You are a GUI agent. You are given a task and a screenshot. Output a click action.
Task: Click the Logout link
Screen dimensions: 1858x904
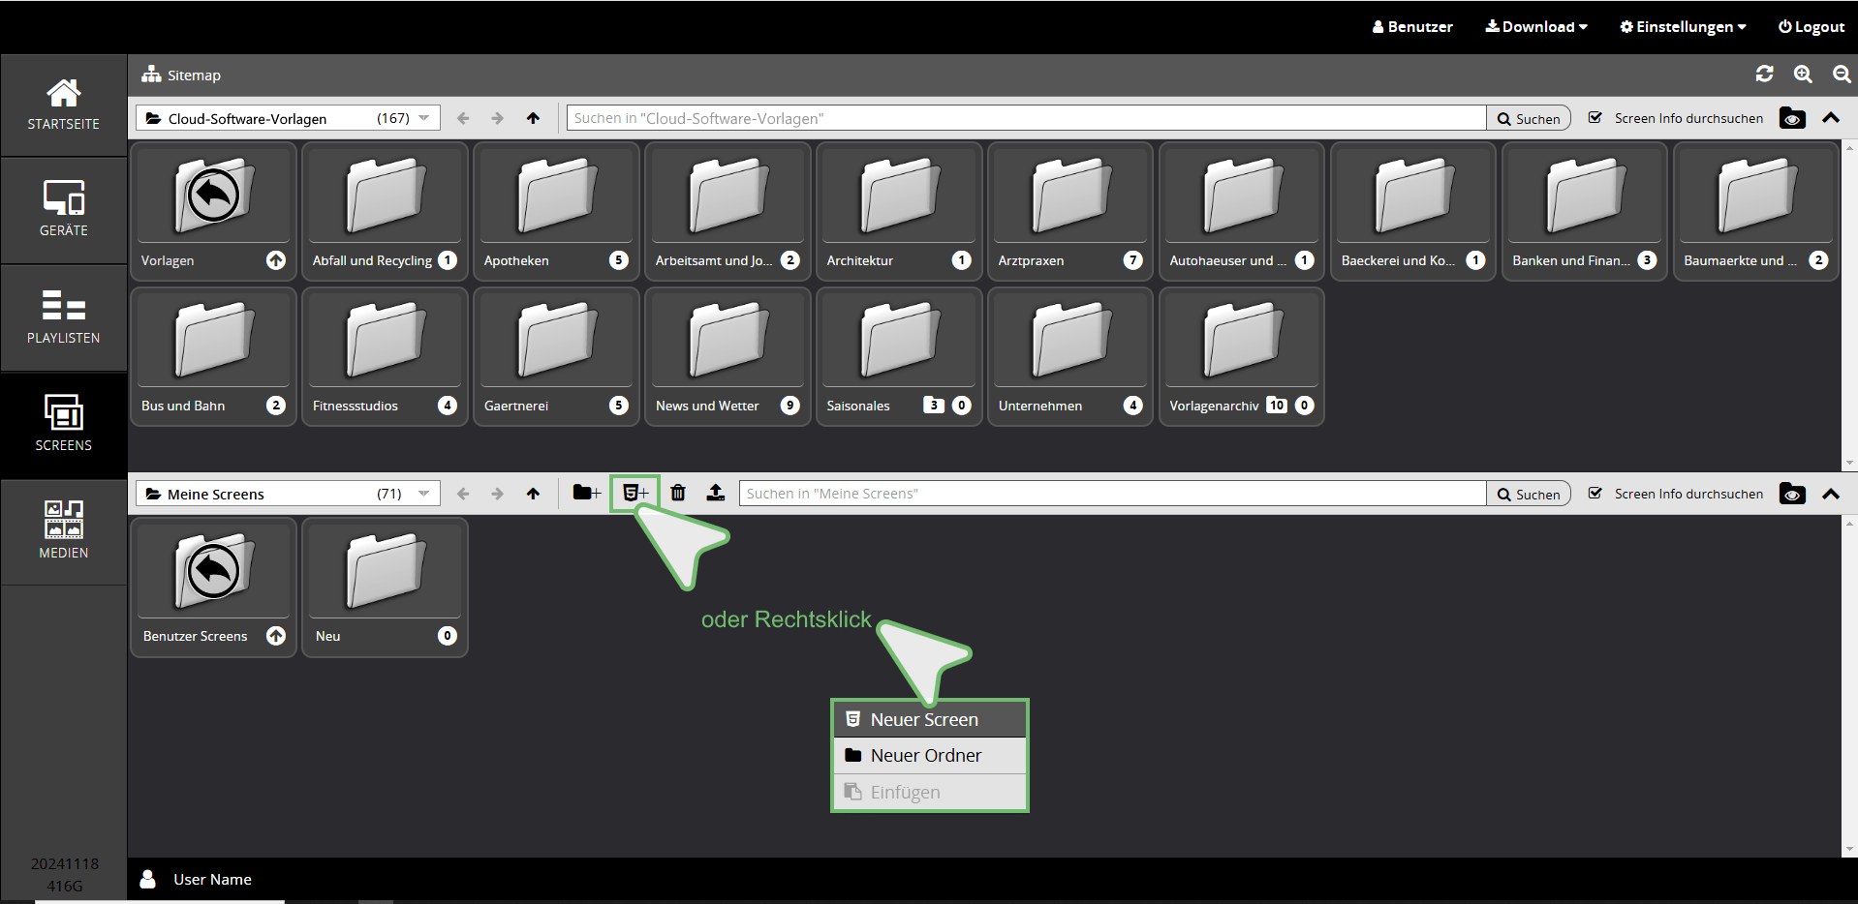(x=1811, y=27)
